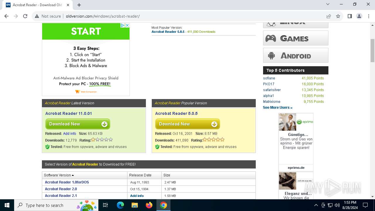The width and height of the screenshot is (375, 211).
Task: Open the volume speaker tray icon
Action: pos(337,205)
